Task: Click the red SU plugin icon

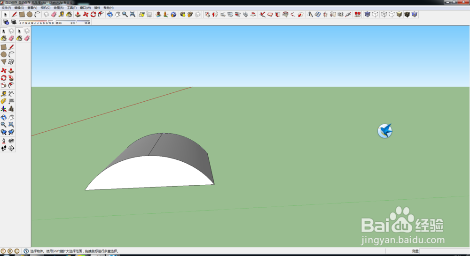Action: 357,15
